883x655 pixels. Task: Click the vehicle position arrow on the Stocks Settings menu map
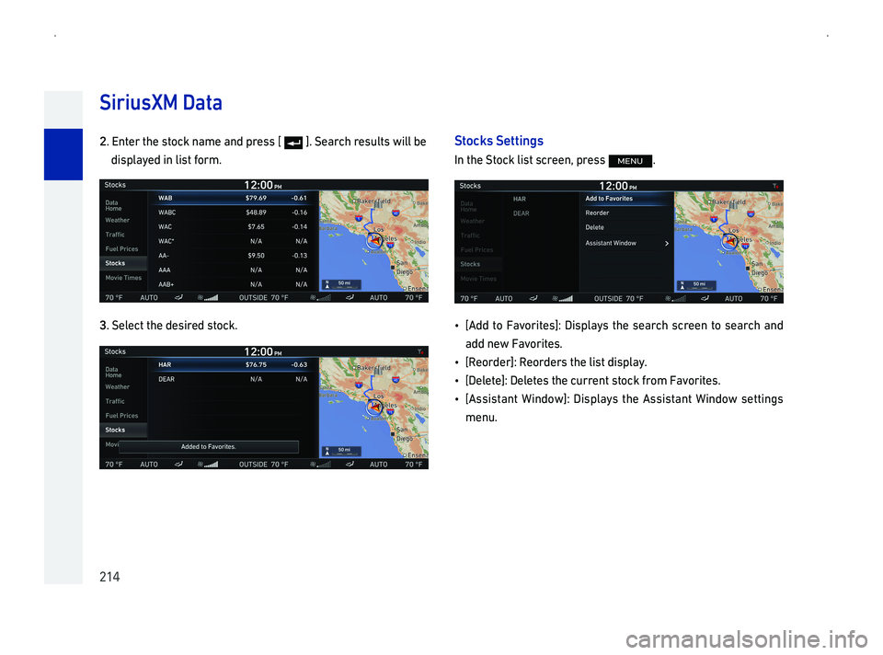click(x=729, y=242)
